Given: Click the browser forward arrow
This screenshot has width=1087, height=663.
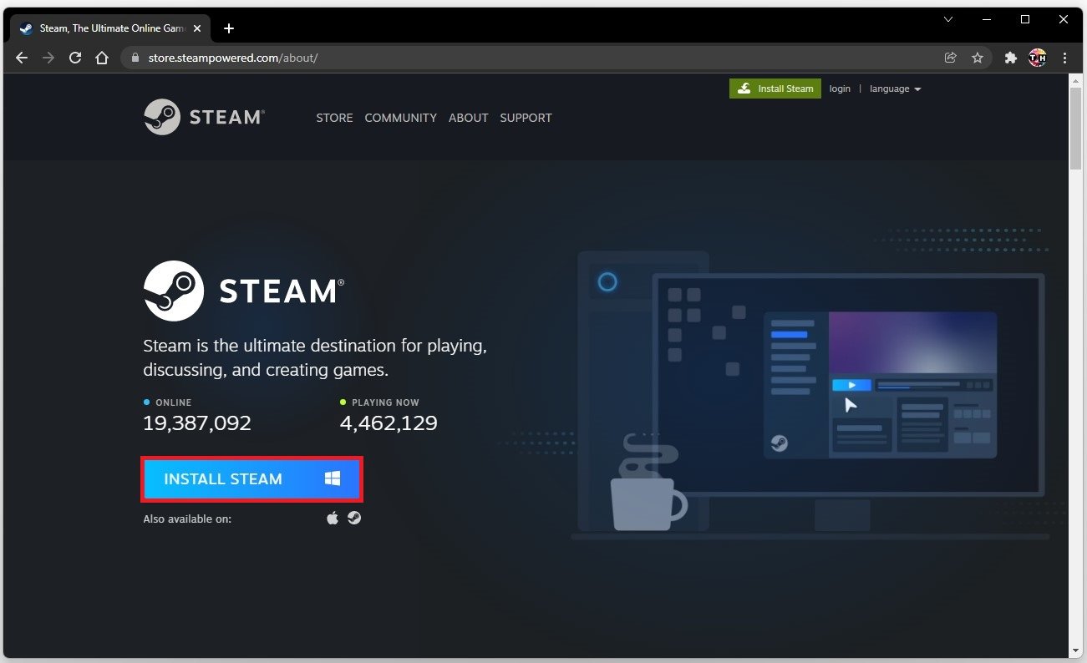Looking at the screenshot, I should (x=48, y=58).
